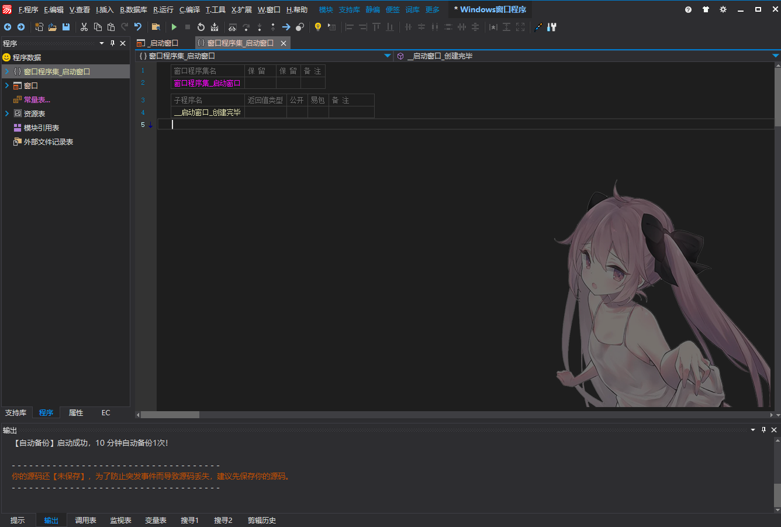Open a file using the folder toolbar icon

click(x=53, y=27)
